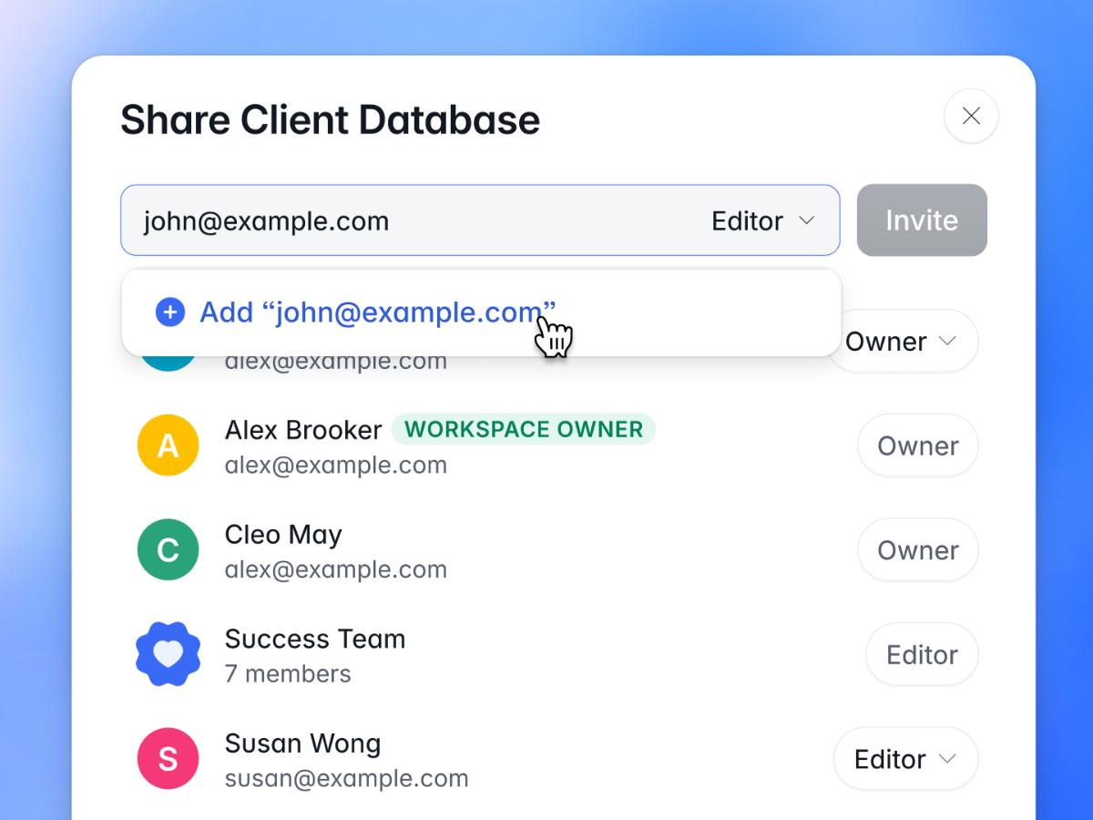The width and height of the screenshot is (1093, 820).
Task: Click the Success Team name
Action: tap(315, 639)
